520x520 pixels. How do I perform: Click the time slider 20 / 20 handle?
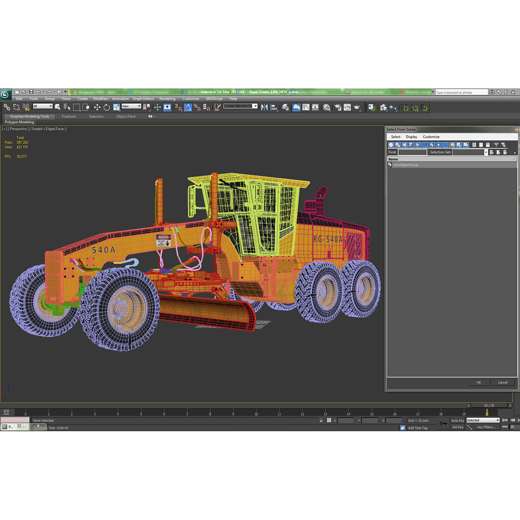pos(489,406)
